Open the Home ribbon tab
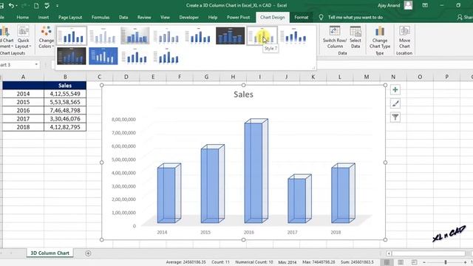The height and width of the screenshot is (266, 473). coord(23,17)
